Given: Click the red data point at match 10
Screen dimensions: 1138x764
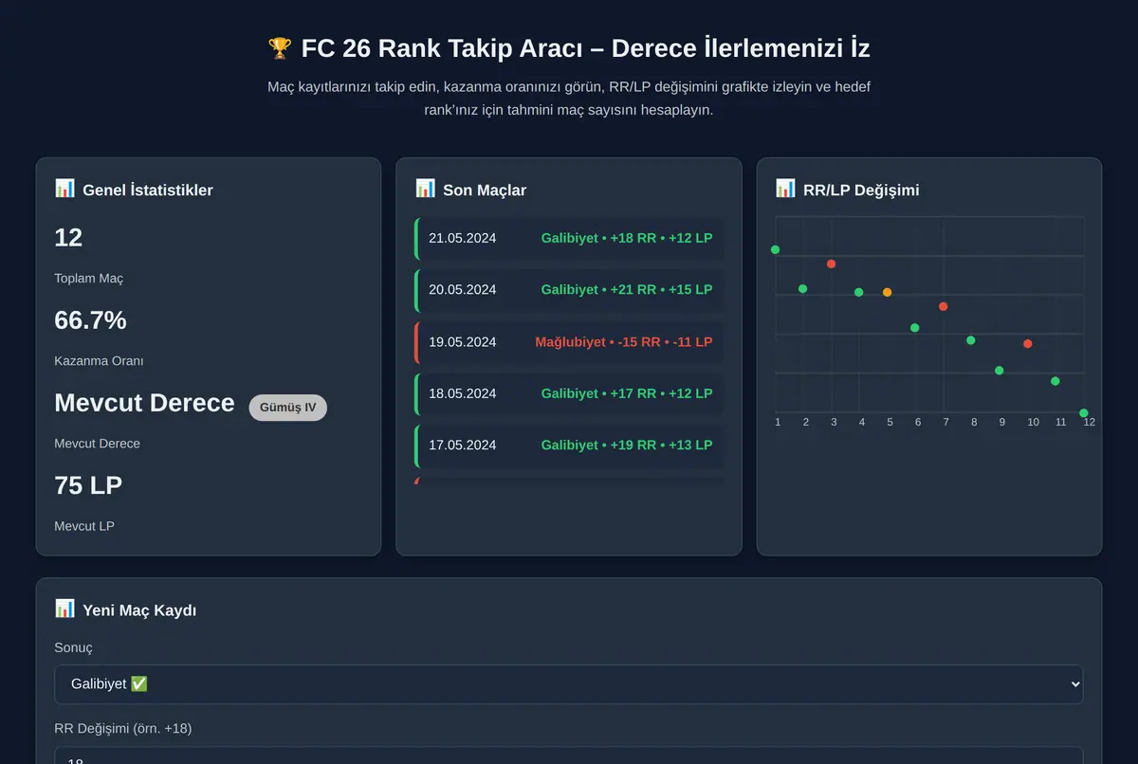Looking at the screenshot, I should [x=1027, y=344].
